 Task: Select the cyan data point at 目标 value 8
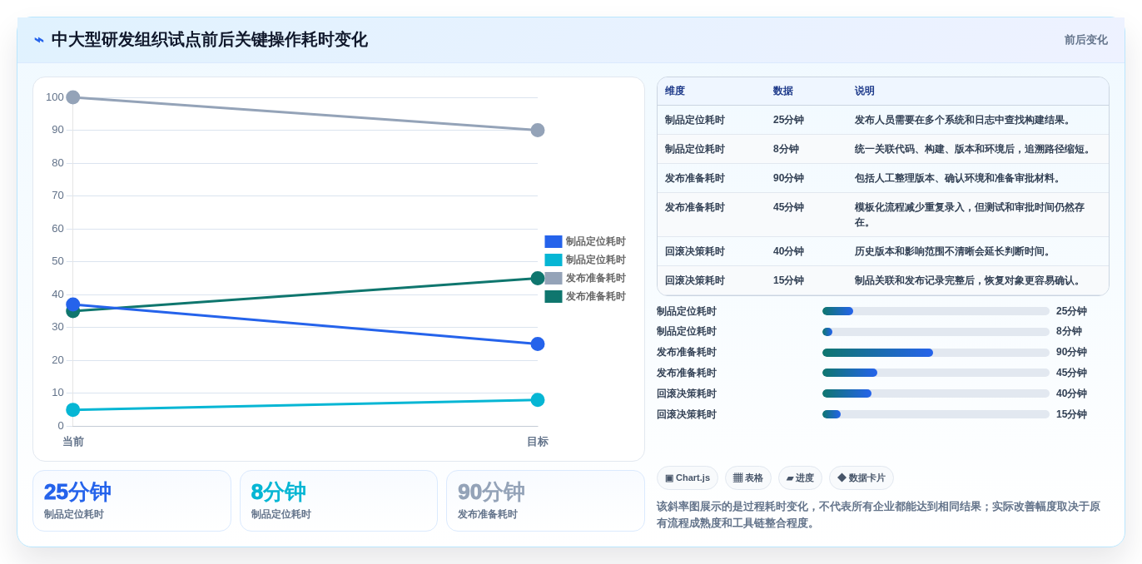tap(538, 400)
